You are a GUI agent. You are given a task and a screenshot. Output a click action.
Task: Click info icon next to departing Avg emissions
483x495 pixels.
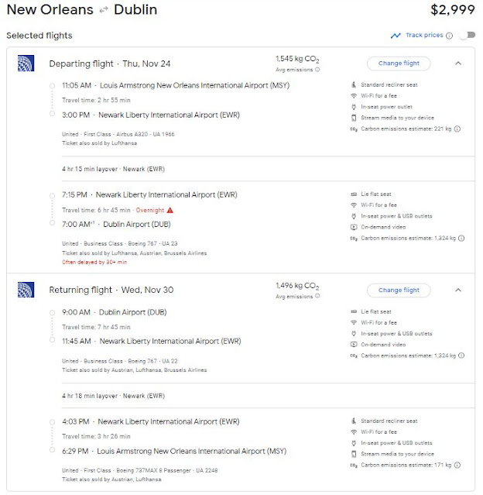point(317,70)
